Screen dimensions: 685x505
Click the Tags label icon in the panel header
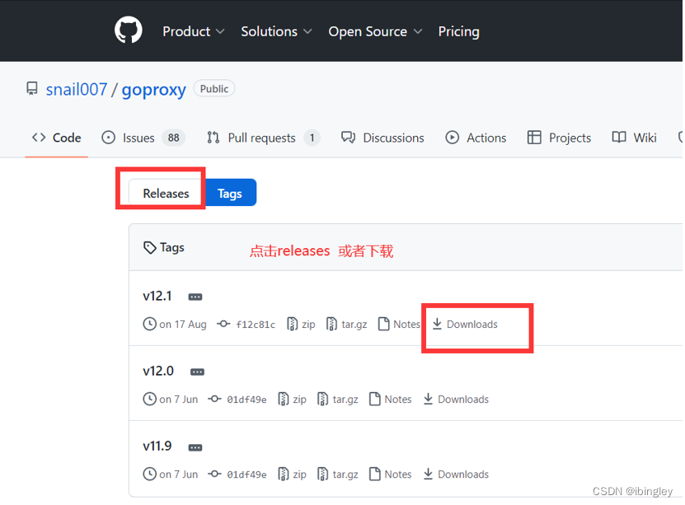point(149,247)
